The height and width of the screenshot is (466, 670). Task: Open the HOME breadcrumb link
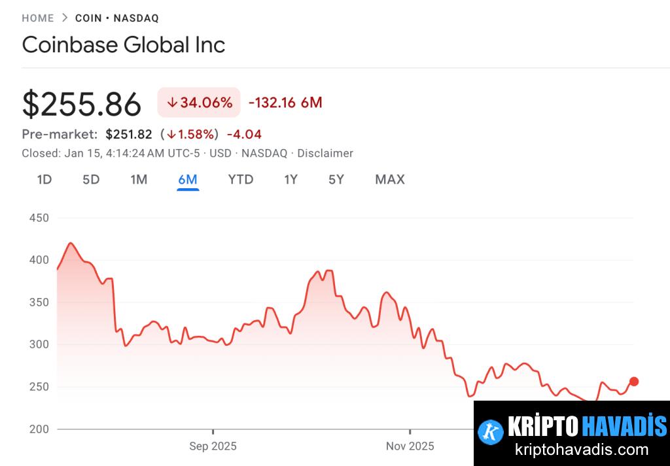tap(37, 18)
